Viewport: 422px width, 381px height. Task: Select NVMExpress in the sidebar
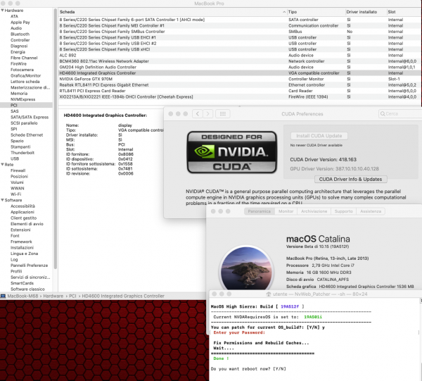click(x=23, y=99)
